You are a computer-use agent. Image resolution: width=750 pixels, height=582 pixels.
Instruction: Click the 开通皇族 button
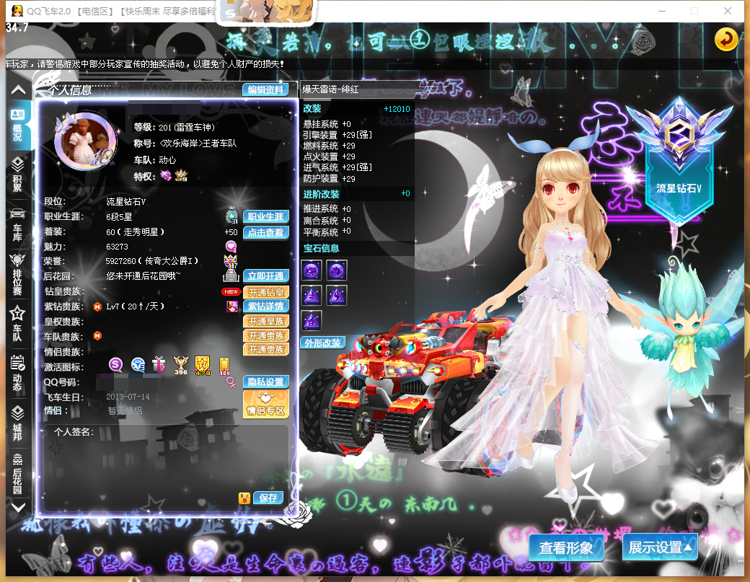coord(266,322)
